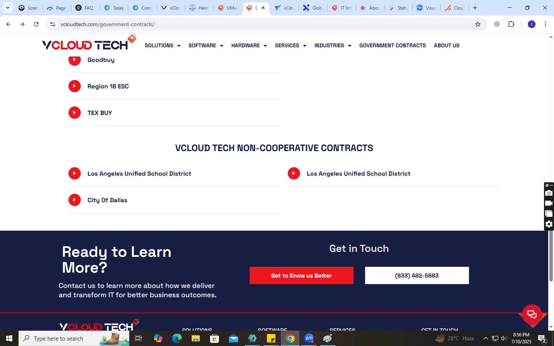This screenshot has width=554, height=346.
Task: Click the camera capture icon in side widget
Action: pyautogui.click(x=549, y=193)
